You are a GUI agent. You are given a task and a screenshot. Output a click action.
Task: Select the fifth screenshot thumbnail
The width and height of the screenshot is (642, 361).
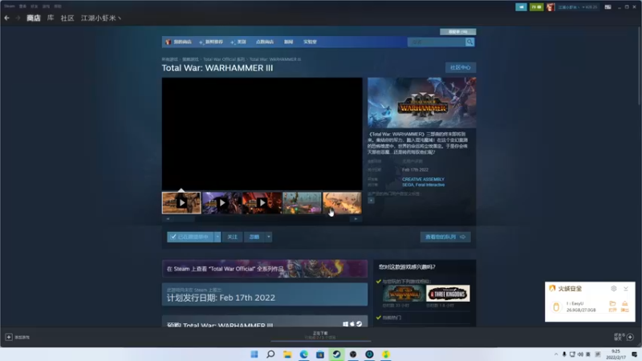click(x=342, y=203)
